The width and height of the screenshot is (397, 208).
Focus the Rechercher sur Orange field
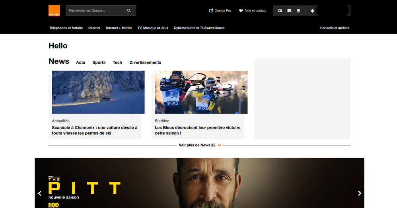click(95, 11)
